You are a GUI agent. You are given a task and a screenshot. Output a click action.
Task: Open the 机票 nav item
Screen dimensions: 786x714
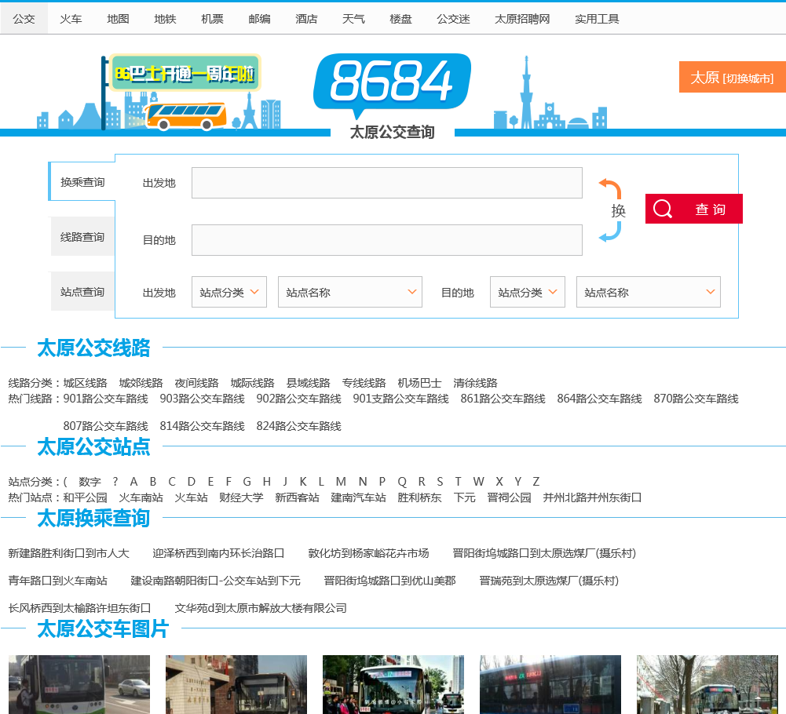point(212,19)
